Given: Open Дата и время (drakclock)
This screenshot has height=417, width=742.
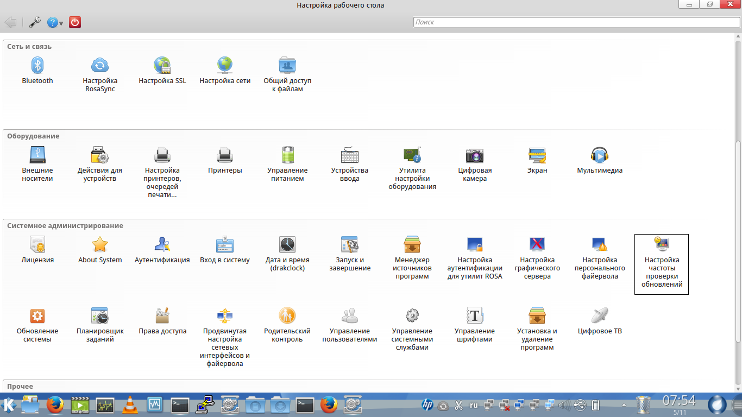Looking at the screenshot, I should click(x=287, y=245).
